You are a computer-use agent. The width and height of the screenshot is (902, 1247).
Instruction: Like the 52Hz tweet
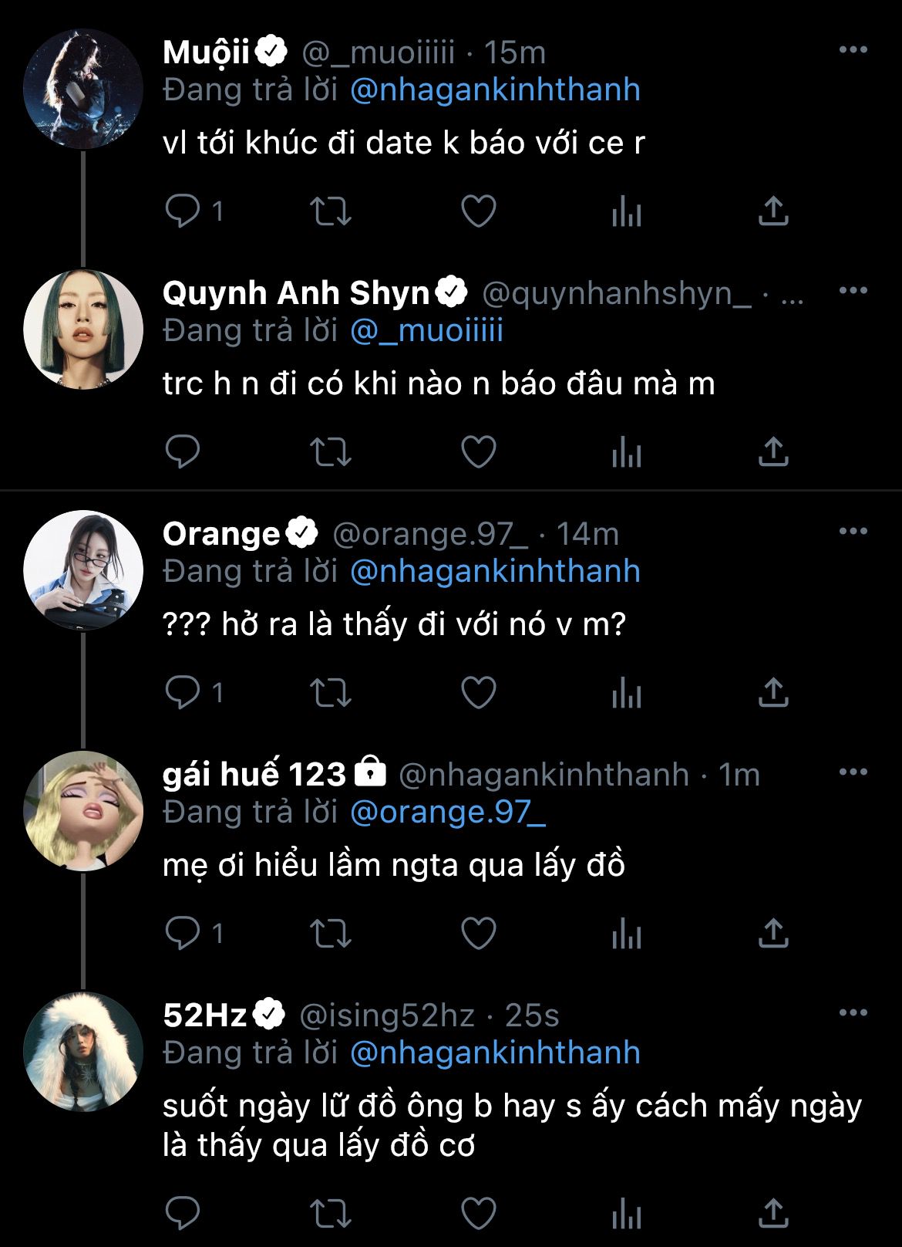click(x=478, y=1212)
